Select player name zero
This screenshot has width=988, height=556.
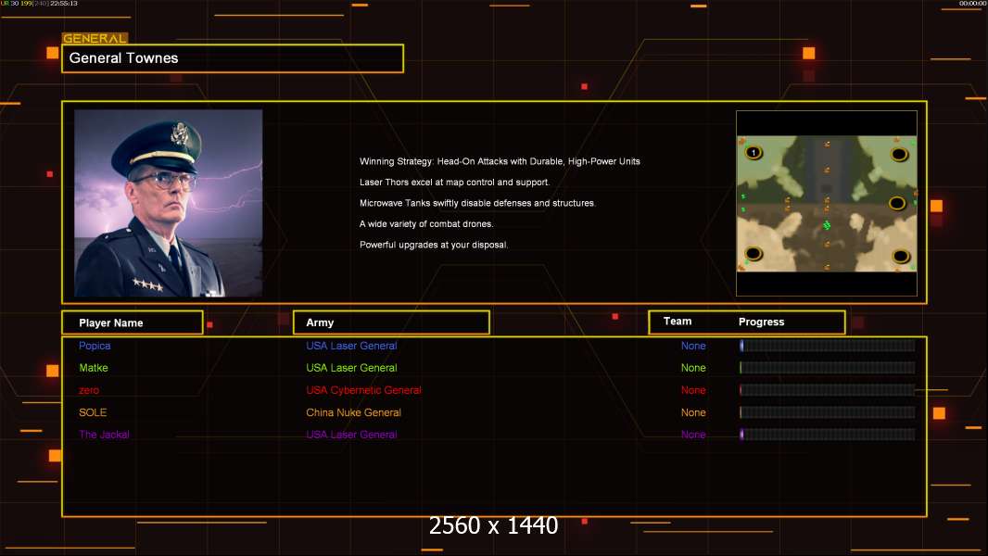[89, 390]
